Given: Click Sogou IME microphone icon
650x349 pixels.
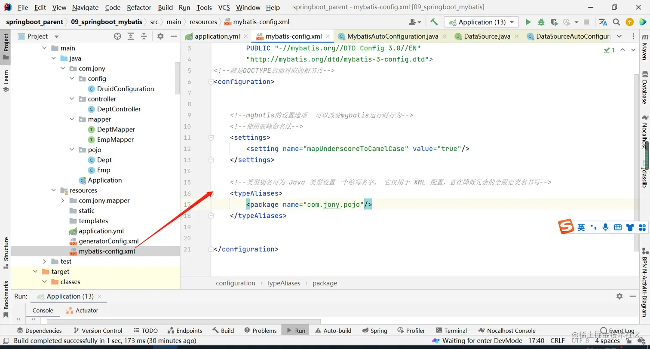Looking at the screenshot, I should point(606,227).
